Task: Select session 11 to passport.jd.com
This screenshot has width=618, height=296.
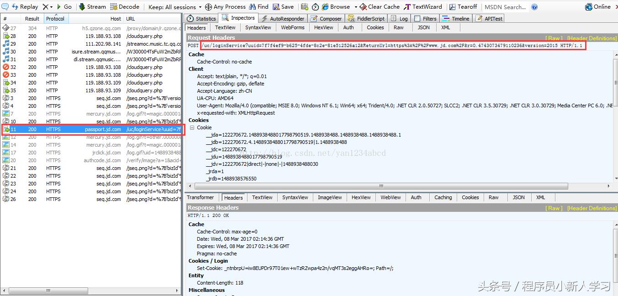Action: pyautogui.click(x=91, y=129)
